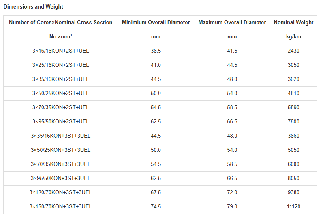Select the 3×16/16KON+2ST+UEL row label
323x219 pixels.
pyautogui.click(x=60, y=51)
